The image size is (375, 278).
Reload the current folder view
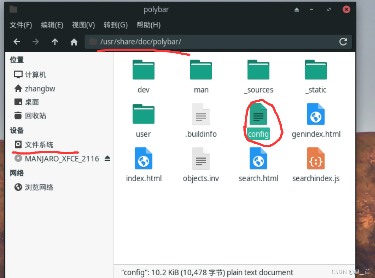click(343, 42)
